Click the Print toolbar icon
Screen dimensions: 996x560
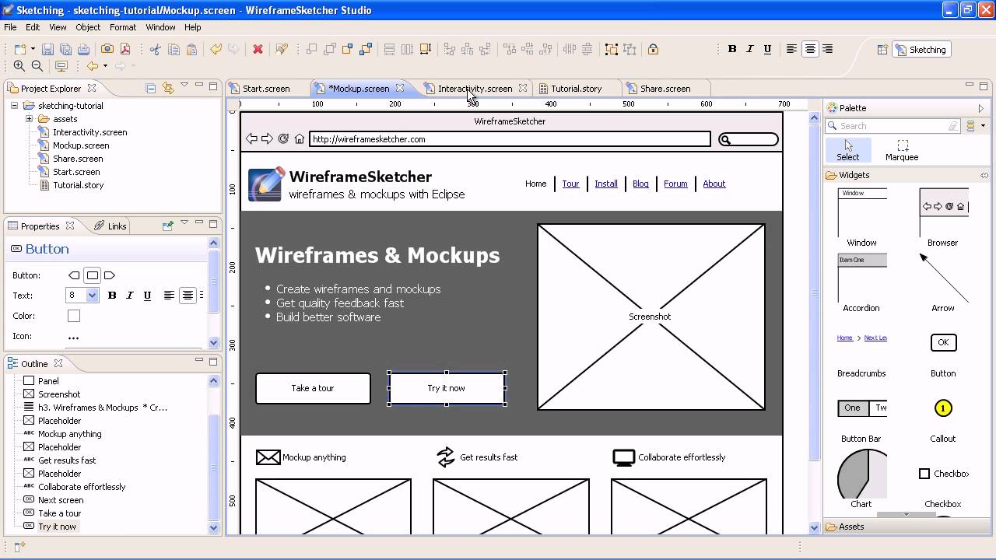point(83,49)
